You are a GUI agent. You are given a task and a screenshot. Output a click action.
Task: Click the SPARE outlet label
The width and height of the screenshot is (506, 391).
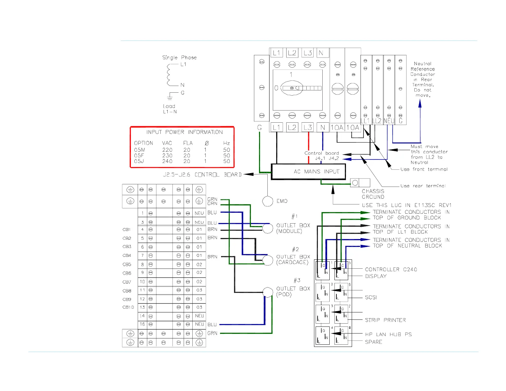[373, 342]
